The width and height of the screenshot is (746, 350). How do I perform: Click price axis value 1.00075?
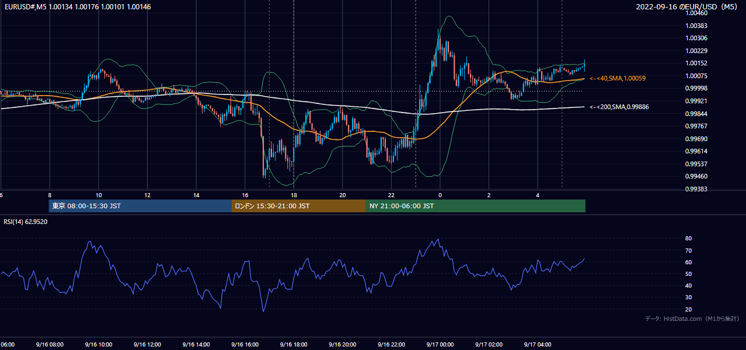tap(696, 76)
